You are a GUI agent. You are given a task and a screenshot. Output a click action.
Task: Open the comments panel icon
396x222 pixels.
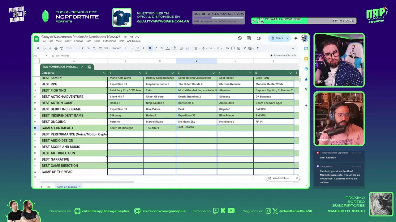pos(249,38)
